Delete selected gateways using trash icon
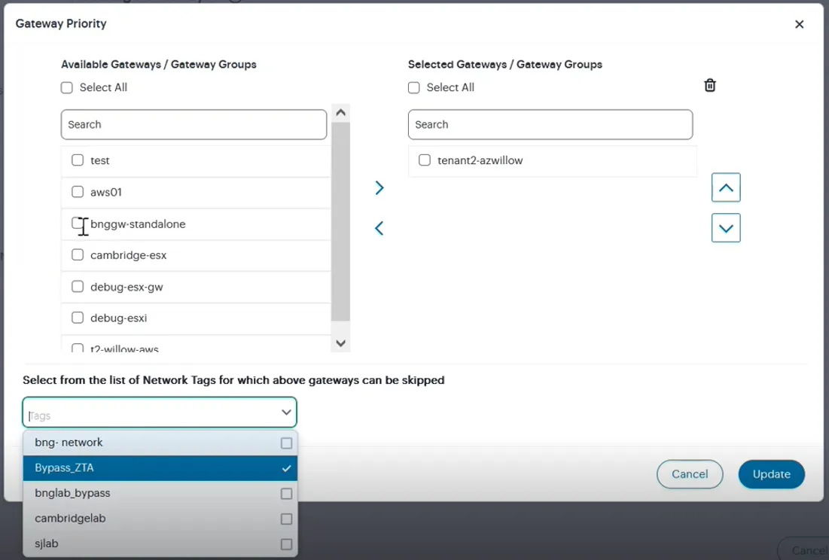829x560 pixels. click(x=710, y=85)
